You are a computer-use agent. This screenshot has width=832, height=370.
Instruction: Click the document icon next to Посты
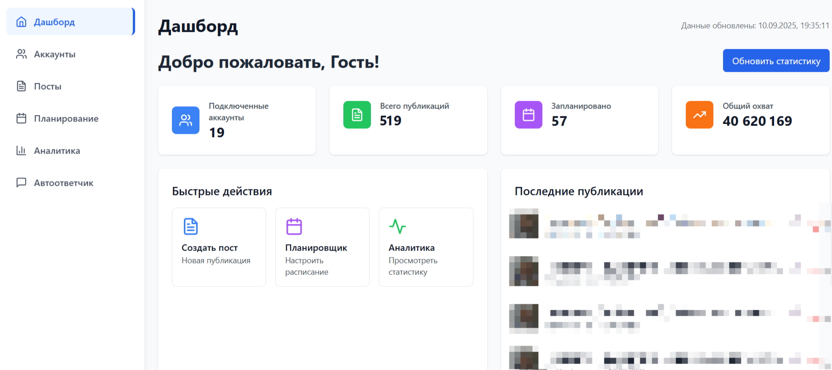[21, 86]
